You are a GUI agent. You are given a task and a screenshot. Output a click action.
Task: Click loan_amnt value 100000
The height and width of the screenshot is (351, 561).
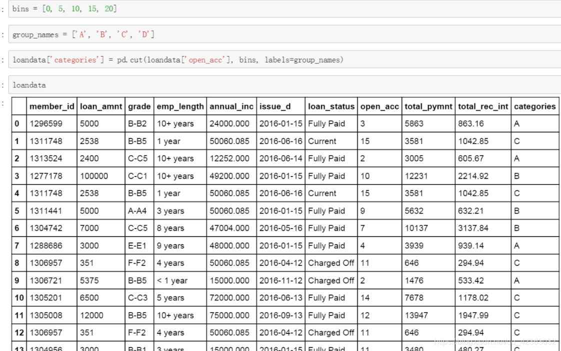(x=93, y=176)
